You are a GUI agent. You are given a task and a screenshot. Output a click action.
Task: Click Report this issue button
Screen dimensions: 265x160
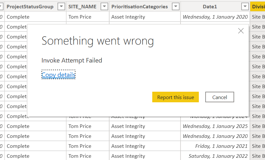[x=175, y=97]
